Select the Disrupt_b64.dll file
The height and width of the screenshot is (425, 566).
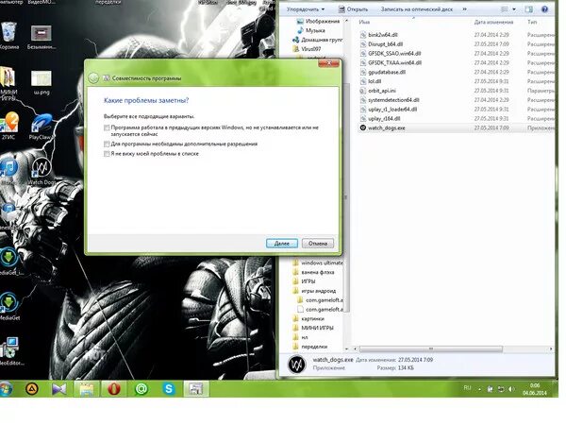coord(385,44)
